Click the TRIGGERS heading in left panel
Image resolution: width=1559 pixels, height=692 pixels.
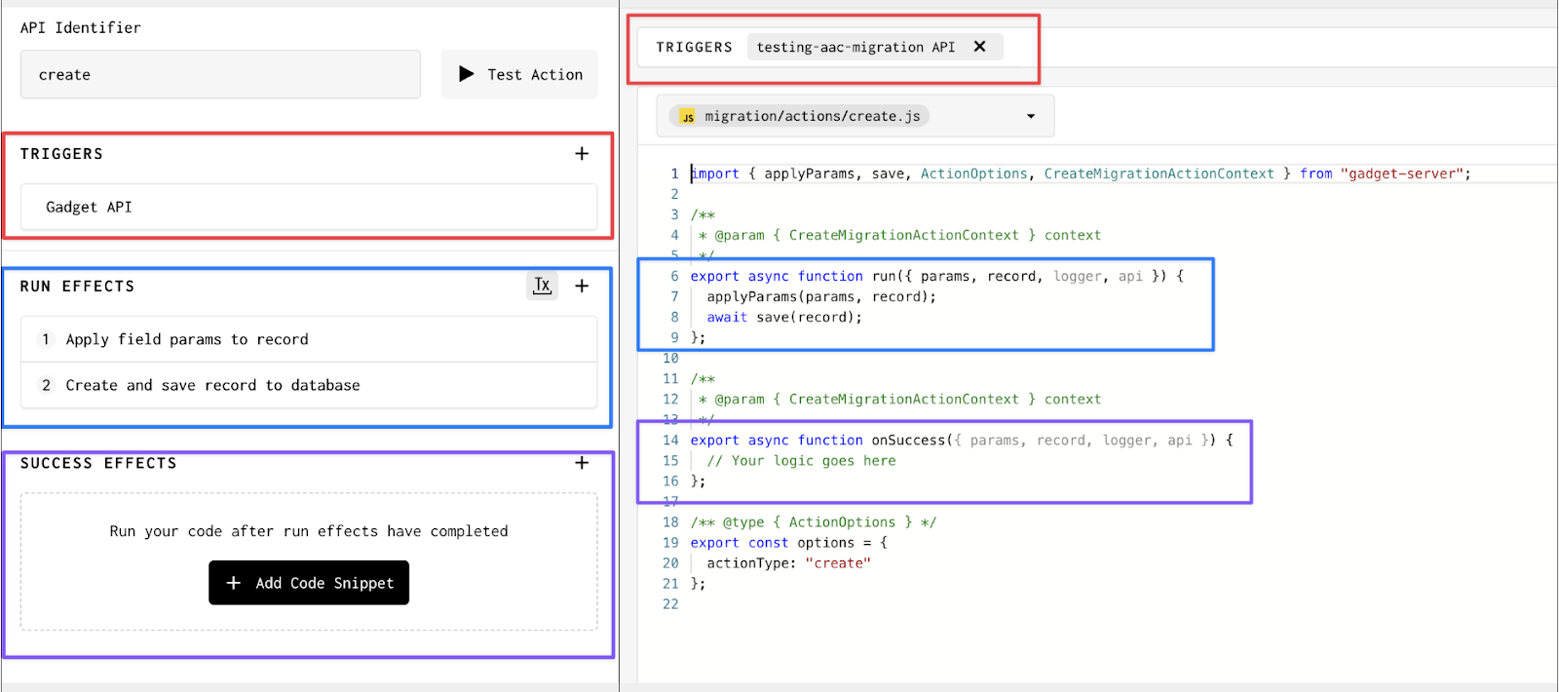[x=61, y=154]
